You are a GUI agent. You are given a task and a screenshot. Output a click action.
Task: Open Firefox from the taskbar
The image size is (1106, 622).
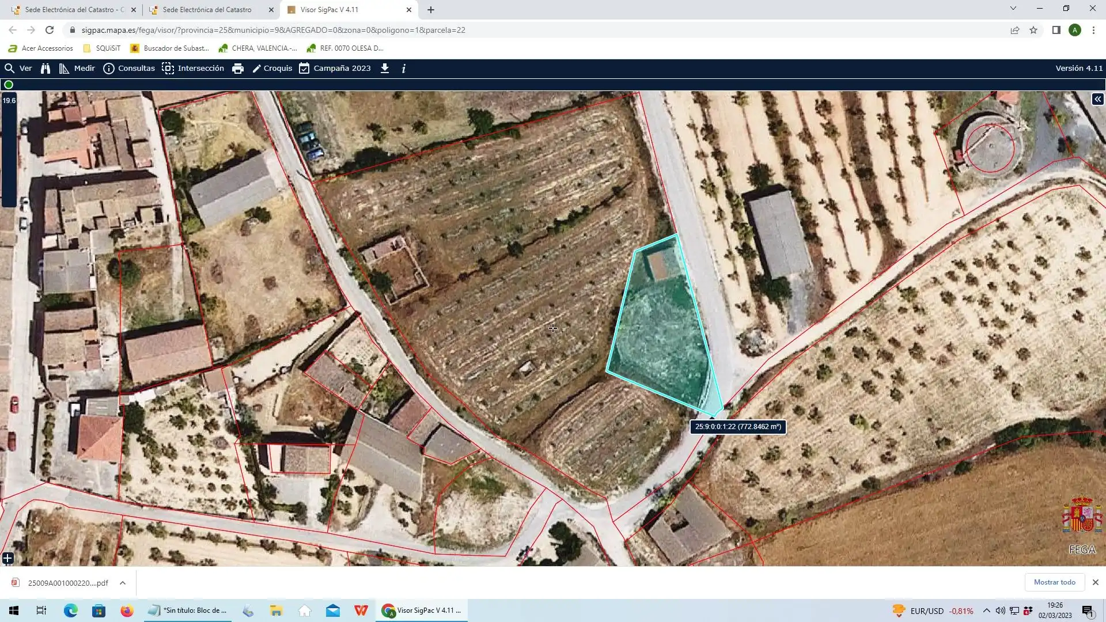pyautogui.click(x=127, y=610)
